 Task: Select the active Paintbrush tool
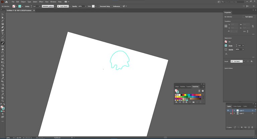[x=2, y=43]
